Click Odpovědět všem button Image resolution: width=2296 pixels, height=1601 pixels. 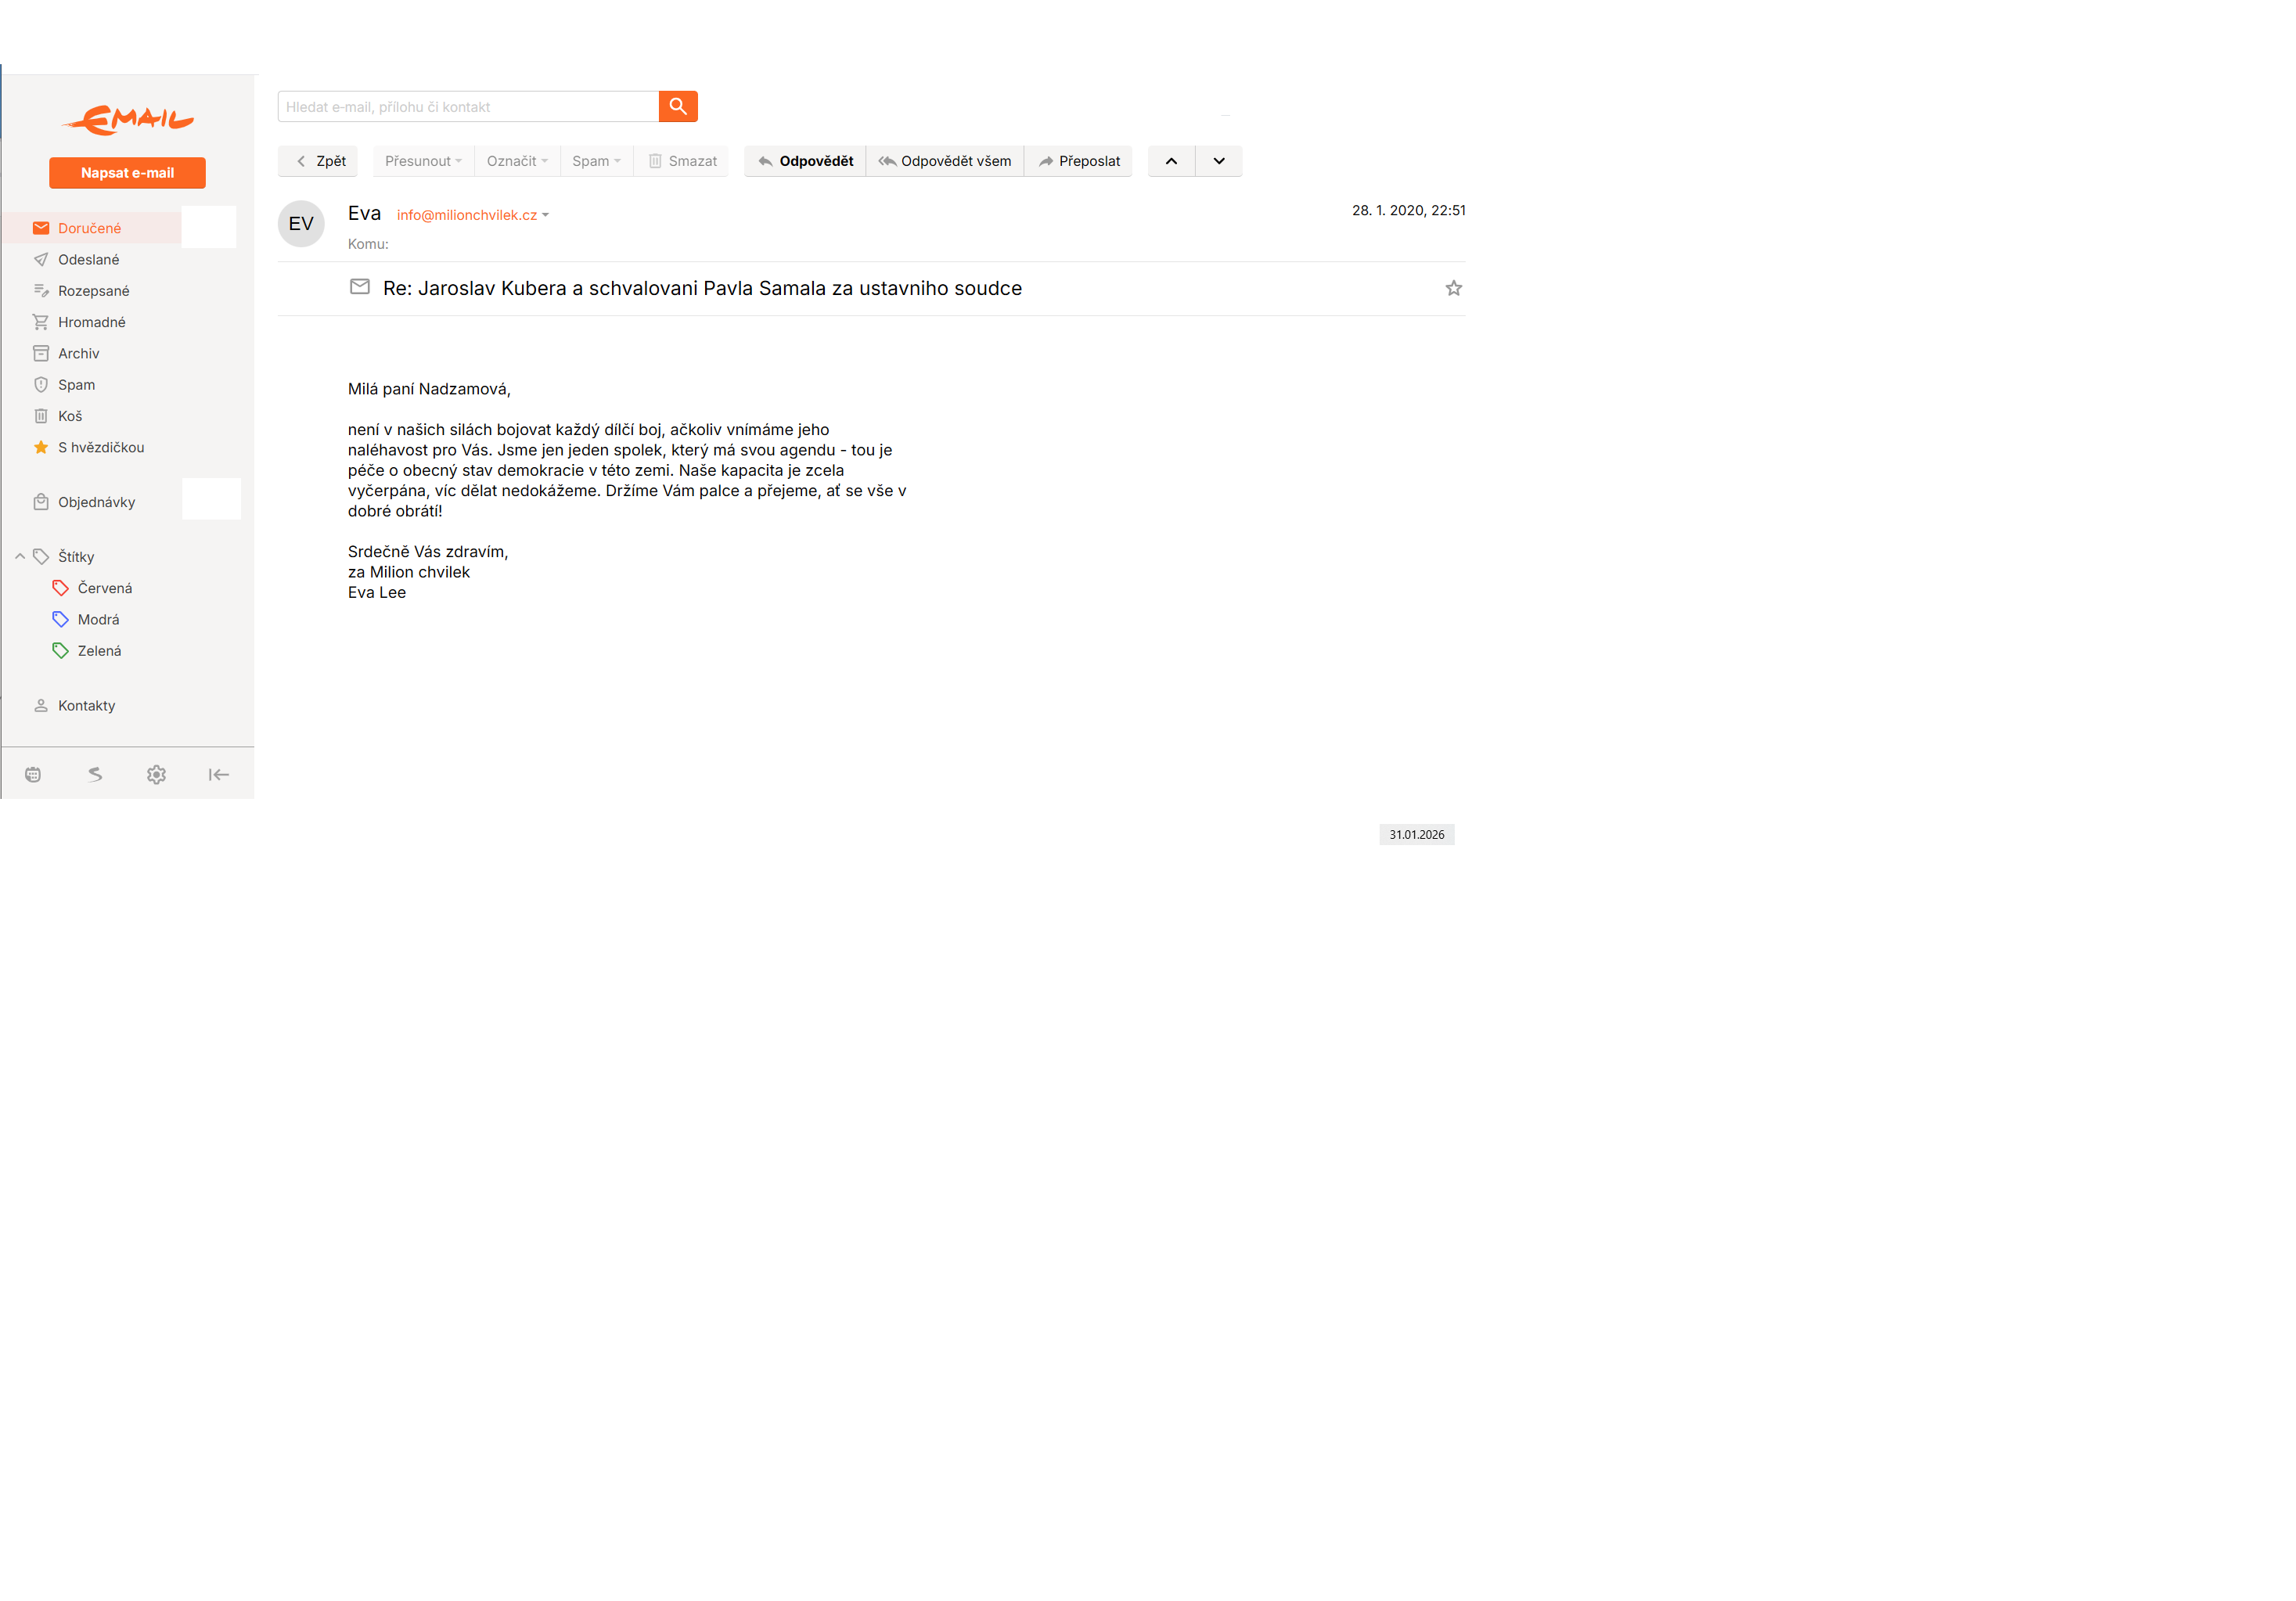coord(944,161)
